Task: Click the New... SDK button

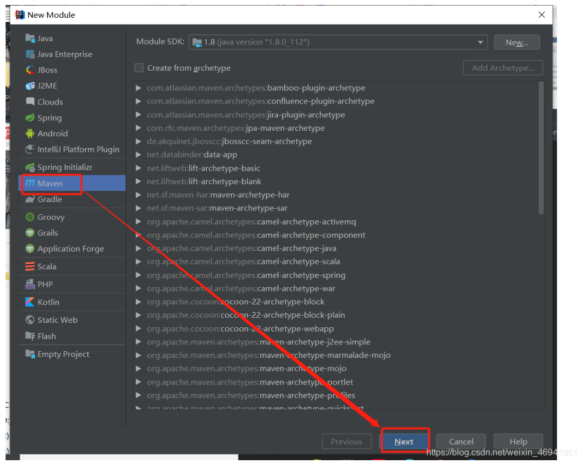Action: coord(516,42)
